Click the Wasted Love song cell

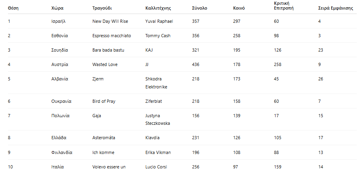coord(105,64)
